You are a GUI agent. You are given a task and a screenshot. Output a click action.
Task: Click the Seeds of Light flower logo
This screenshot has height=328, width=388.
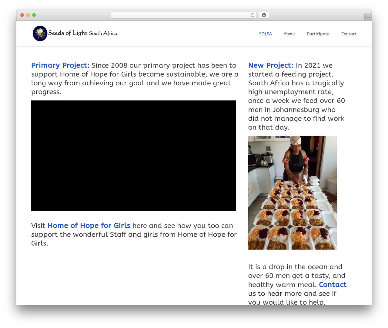(x=40, y=33)
